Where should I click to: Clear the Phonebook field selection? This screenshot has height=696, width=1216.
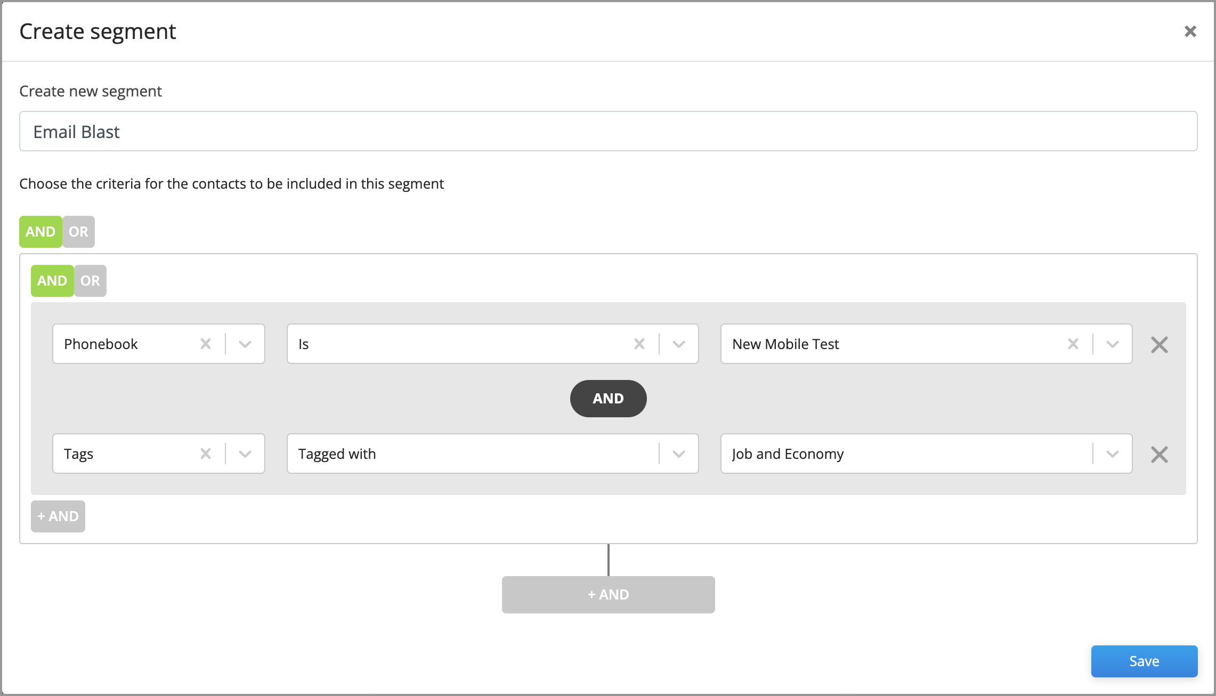coord(206,344)
